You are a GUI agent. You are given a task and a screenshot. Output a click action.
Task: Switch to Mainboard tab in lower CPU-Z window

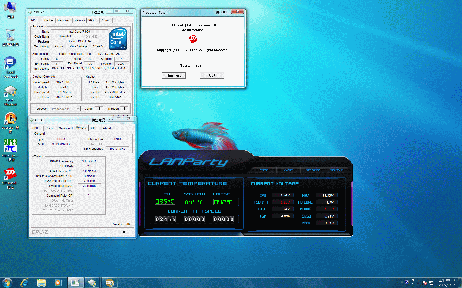[x=66, y=128]
